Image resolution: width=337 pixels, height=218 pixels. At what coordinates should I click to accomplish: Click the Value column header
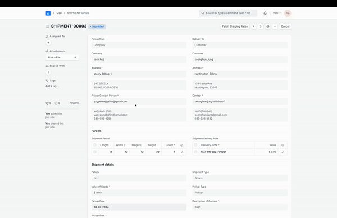pyautogui.click(x=266, y=145)
